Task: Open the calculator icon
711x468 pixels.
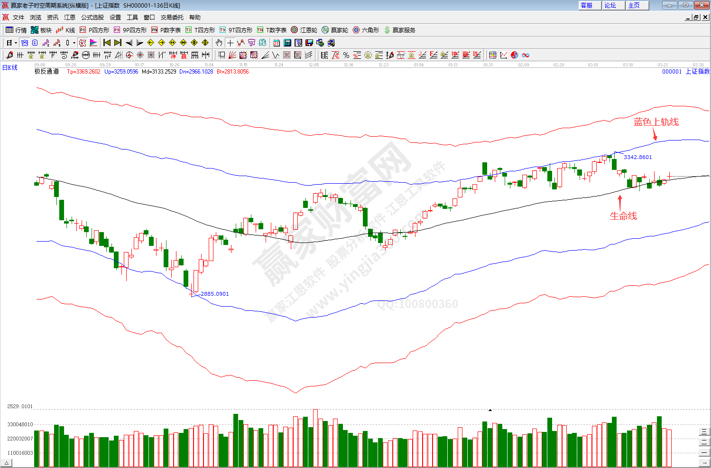Action: [287, 43]
